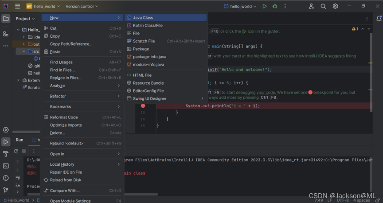
Task: Open IDE settings gear icon
Action: pos(336,6)
